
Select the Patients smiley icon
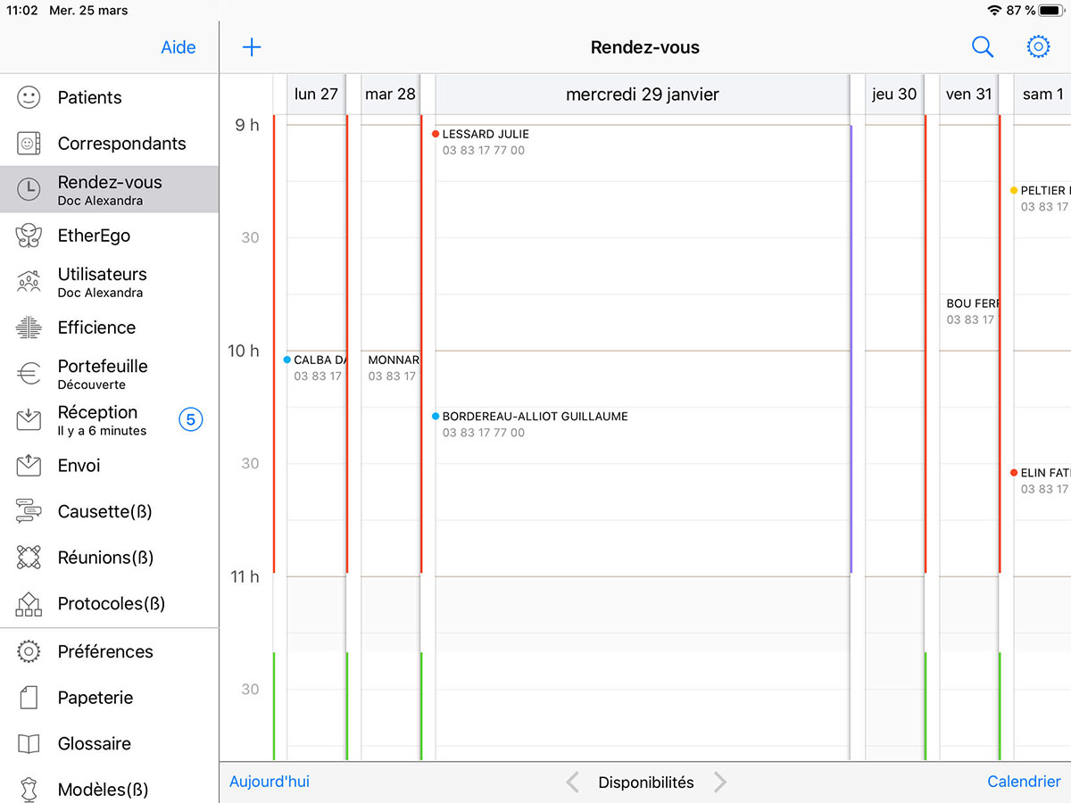pyautogui.click(x=29, y=98)
